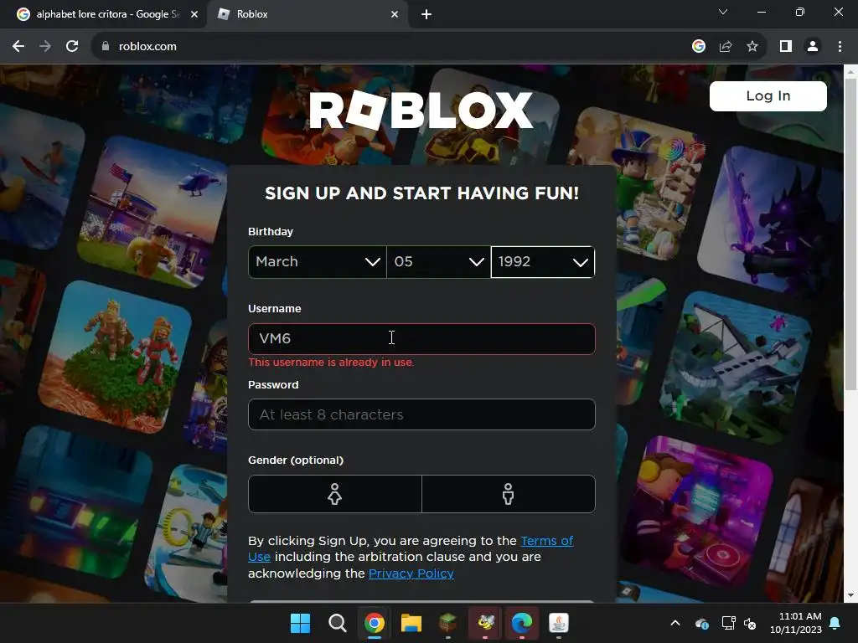Open the browser side panel
This screenshot has height=643, width=858.
pyautogui.click(x=786, y=47)
